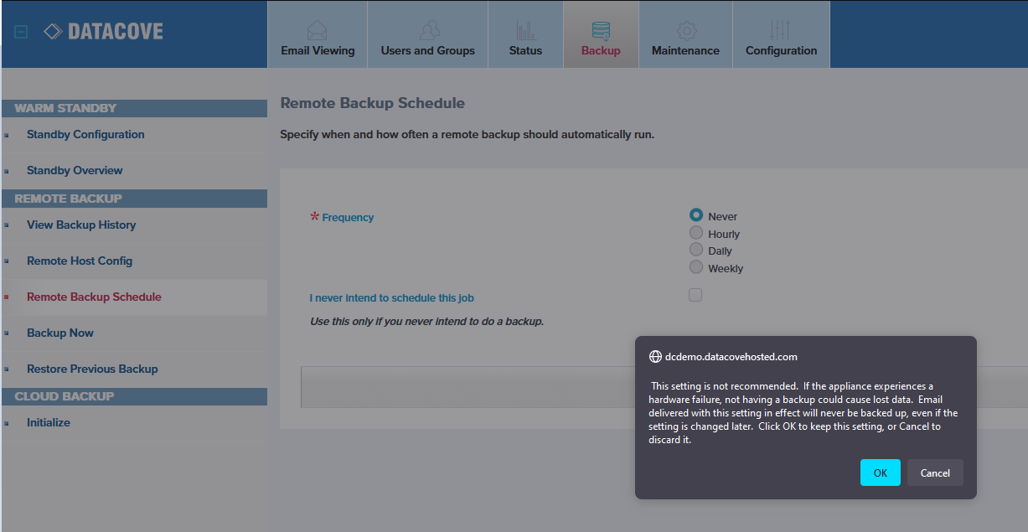Click the globe icon in dialog
This screenshot has width=1028, height=532.
click(656, 356)
